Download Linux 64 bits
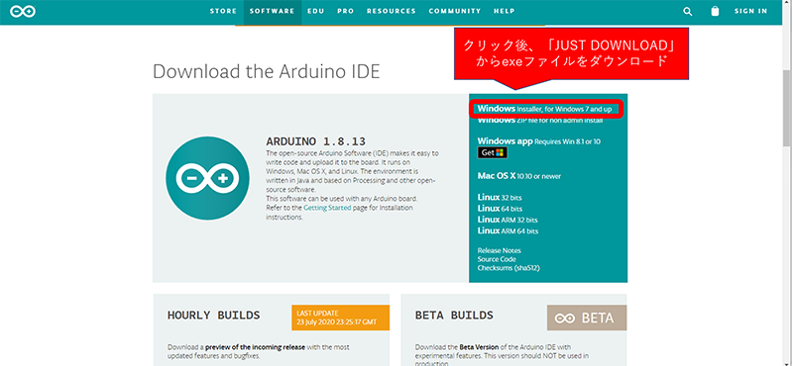Screen dimensions: 793x366 tap(500, 208)
